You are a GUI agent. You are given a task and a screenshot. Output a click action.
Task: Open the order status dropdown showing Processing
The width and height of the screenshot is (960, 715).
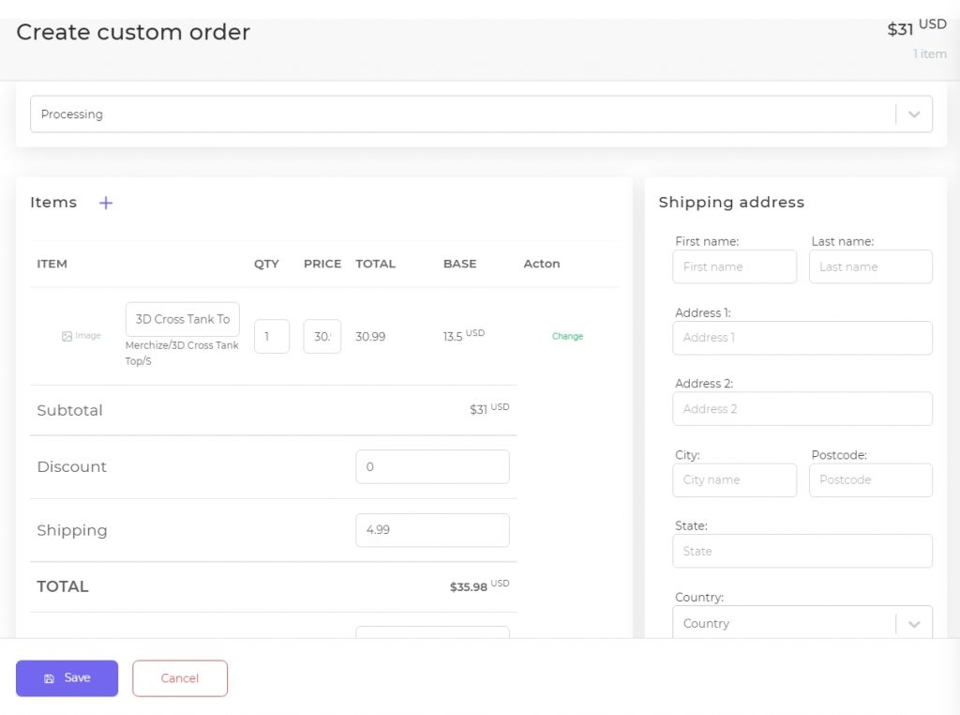tap(469, 114)
